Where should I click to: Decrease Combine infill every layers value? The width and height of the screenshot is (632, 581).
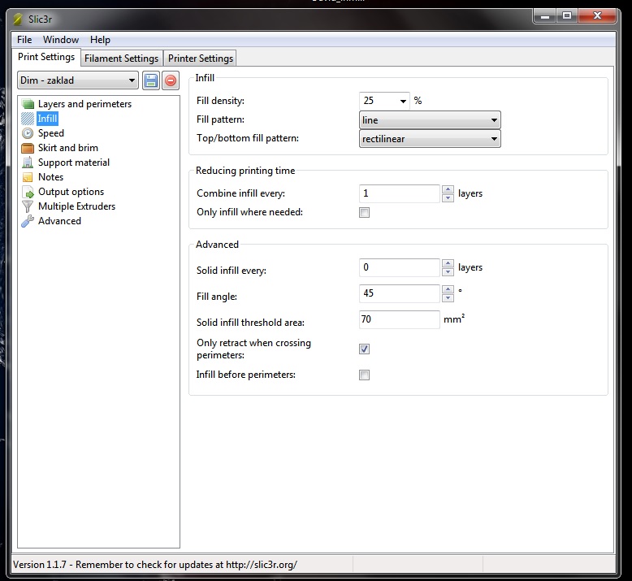448,198
